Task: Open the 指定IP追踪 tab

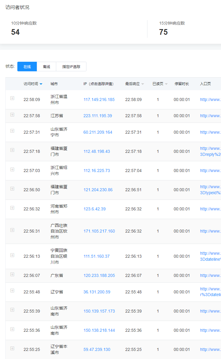Action: click(71, 67)
